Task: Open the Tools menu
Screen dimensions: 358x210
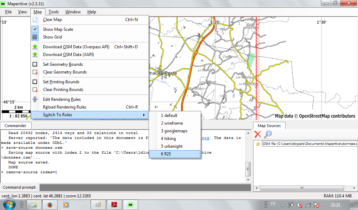Action: pyautogui.click(x=53, y=12)
